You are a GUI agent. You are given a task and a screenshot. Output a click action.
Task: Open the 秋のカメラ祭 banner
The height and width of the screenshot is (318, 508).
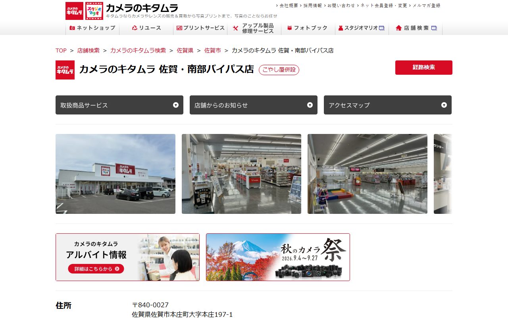[278, 257]
